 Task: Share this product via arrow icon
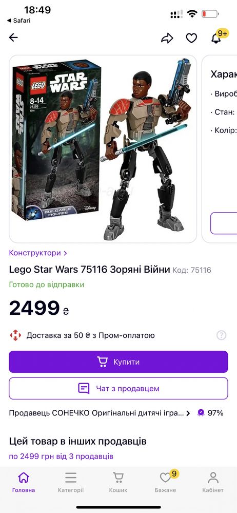point(167,38)
